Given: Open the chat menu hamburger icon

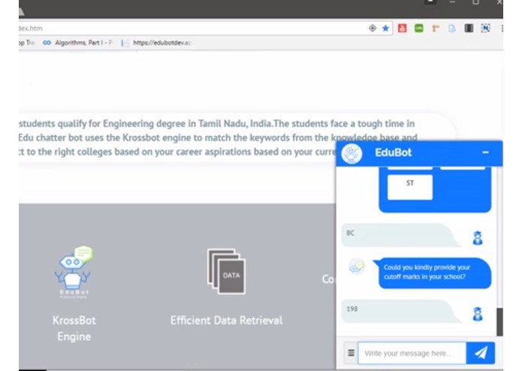Looking at the screenshot, I should pos(351,353).
